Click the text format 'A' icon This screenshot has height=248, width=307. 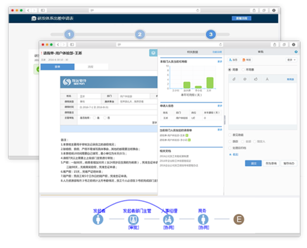tap(267, 79)
